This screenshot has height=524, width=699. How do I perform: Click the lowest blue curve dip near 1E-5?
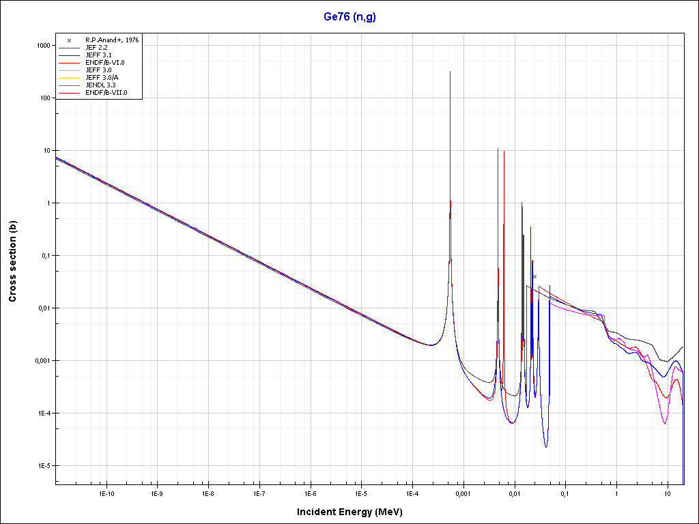(546, 446)
